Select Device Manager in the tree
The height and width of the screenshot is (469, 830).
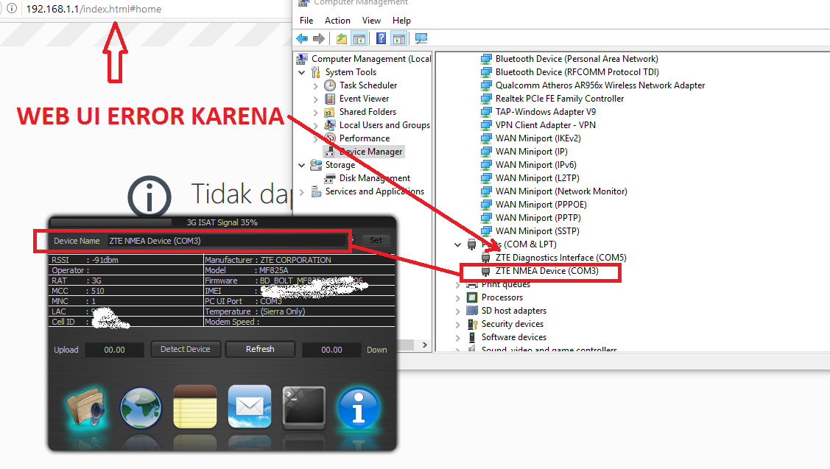coord(370,152)
